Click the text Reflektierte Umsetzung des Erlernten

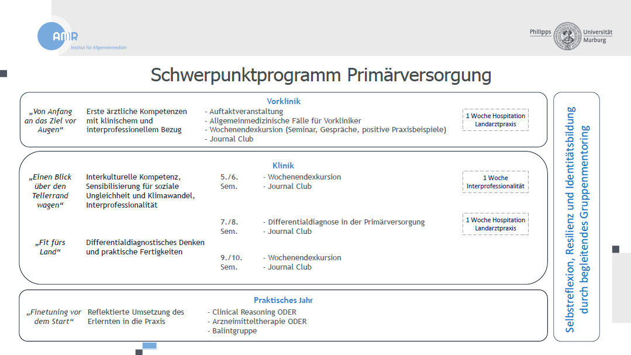136,317
